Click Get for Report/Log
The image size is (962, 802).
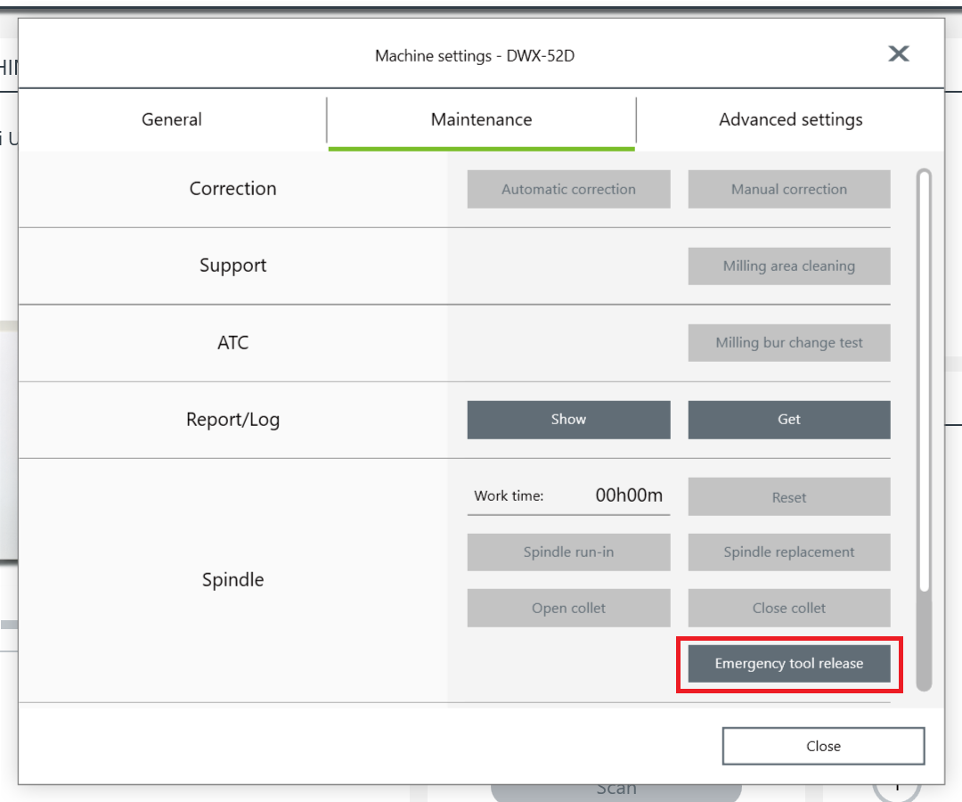(789, 420)
